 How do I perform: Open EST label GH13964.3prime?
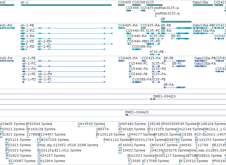point(51,161)
